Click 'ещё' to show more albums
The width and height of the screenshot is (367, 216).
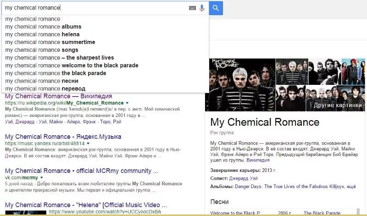click(x=351, y=187)
